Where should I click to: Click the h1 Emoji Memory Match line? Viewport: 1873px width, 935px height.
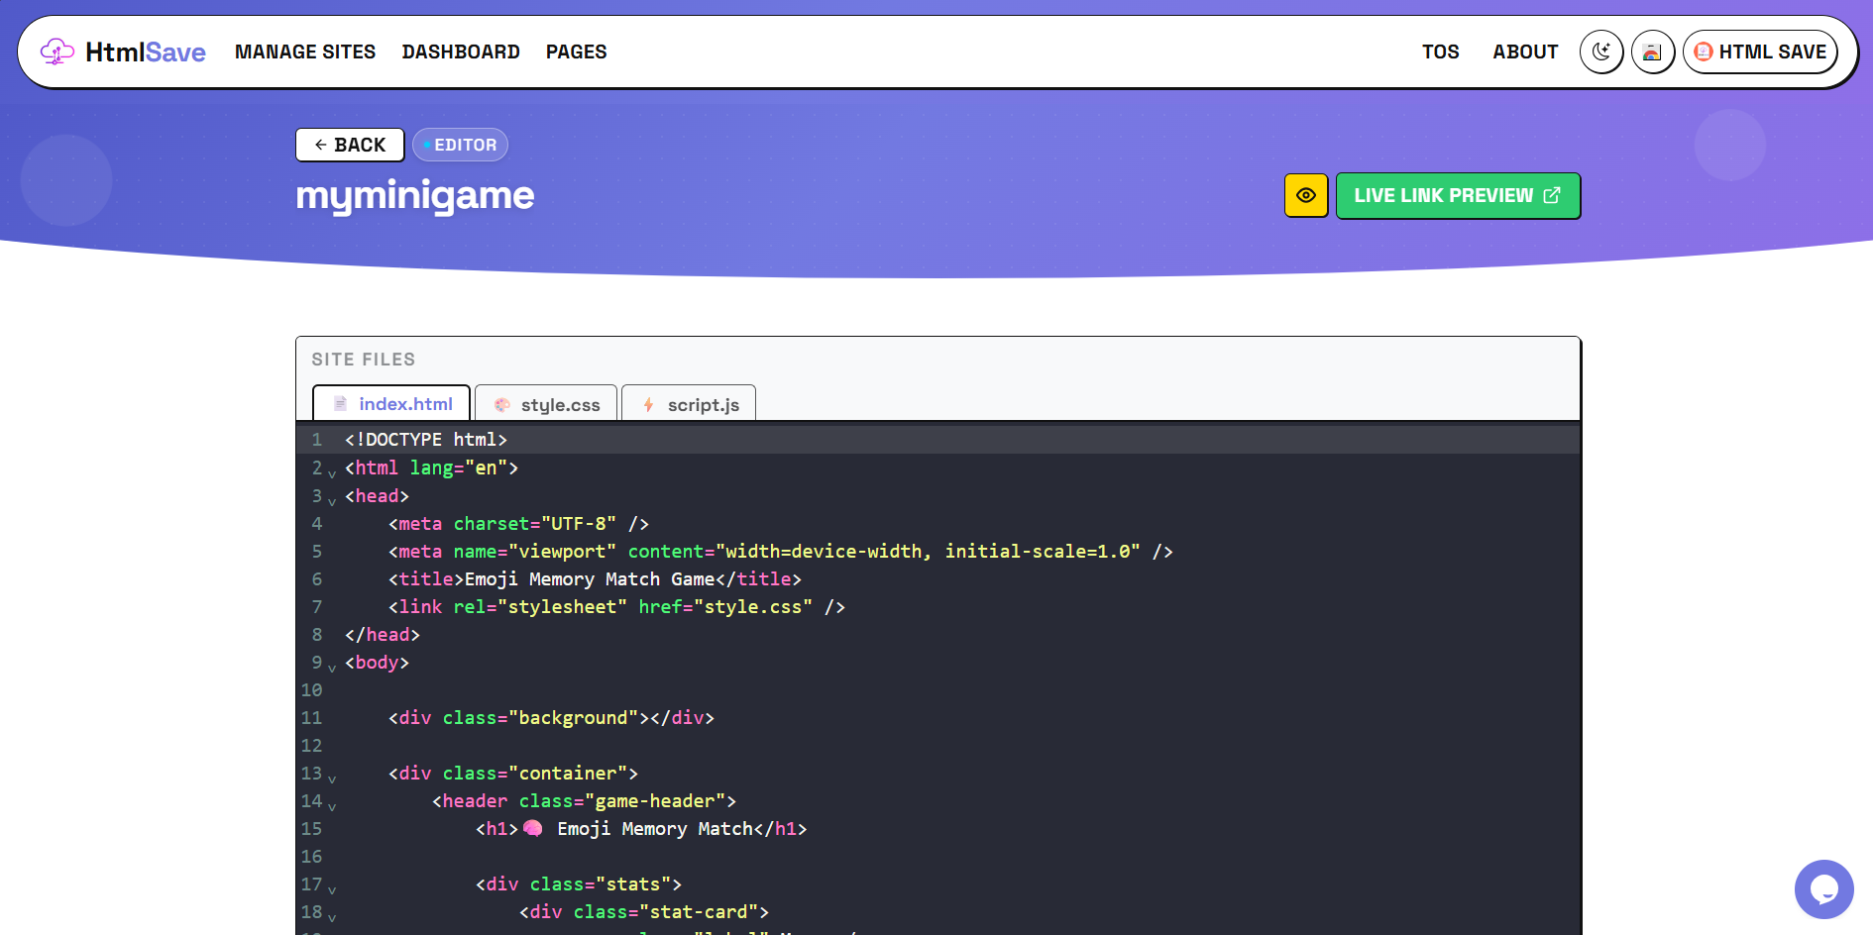click(641, 829)
